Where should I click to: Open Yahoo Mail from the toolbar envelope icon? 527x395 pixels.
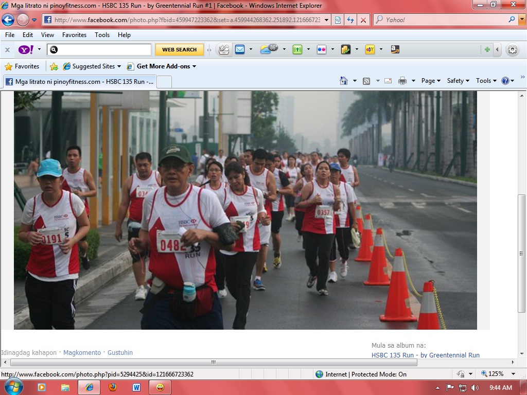240,49
